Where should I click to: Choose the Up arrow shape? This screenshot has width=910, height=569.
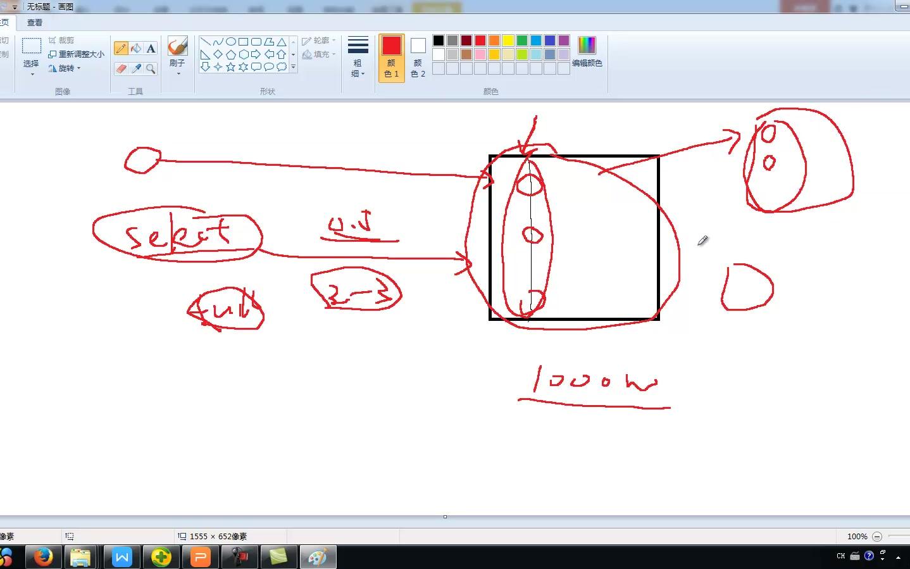coord(281,54)
